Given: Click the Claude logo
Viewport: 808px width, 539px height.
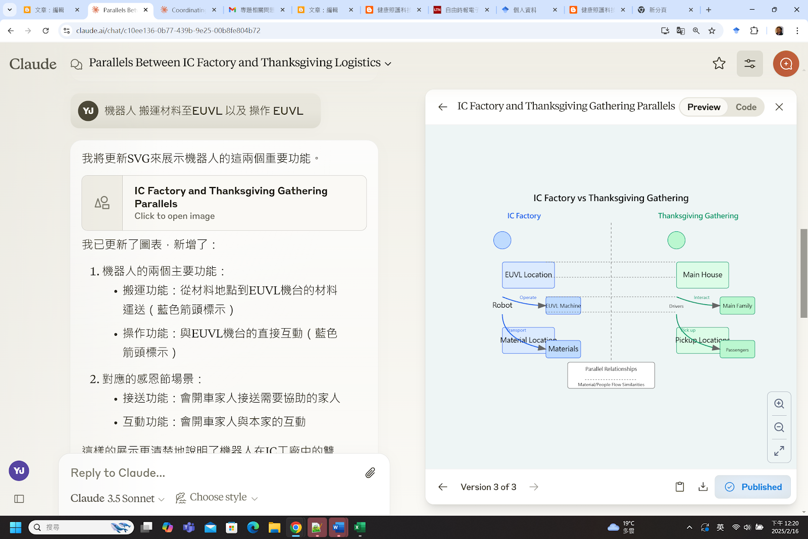Looking at the screenshot, I should pos(33,64).
